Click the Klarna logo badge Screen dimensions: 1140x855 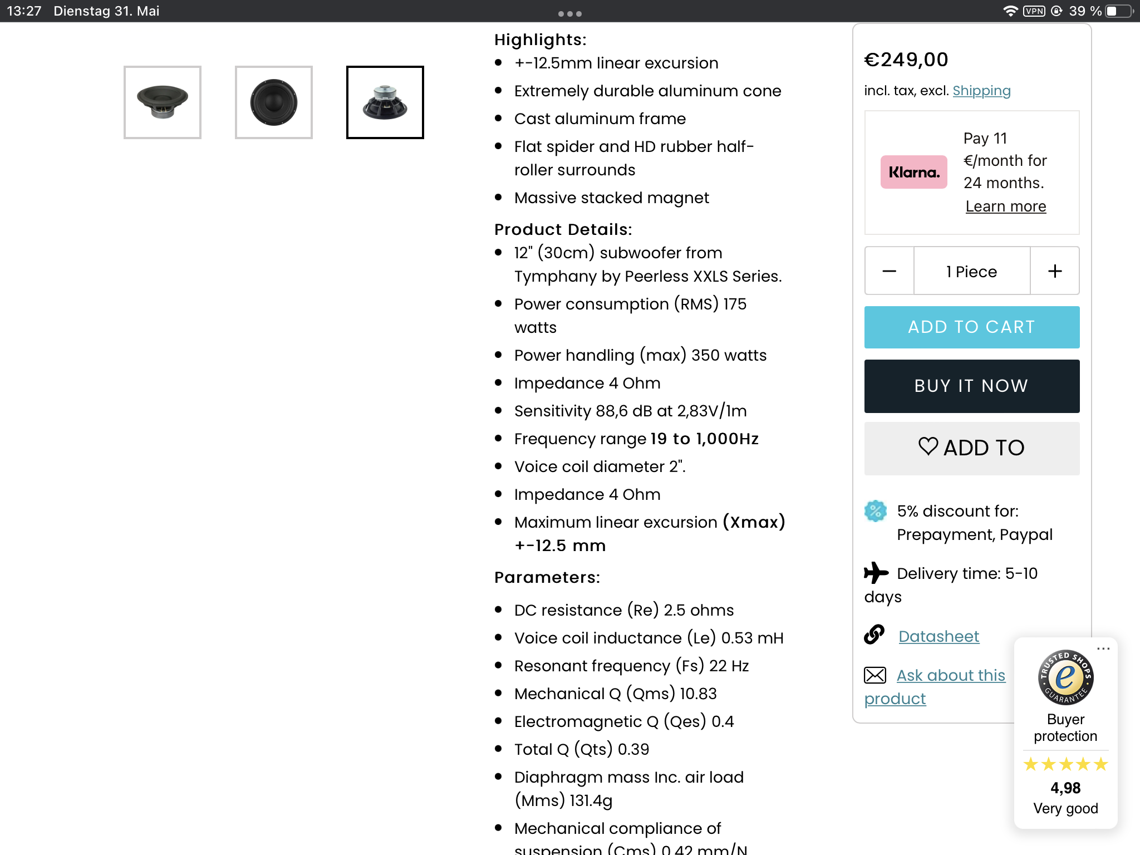click(913, 172)
